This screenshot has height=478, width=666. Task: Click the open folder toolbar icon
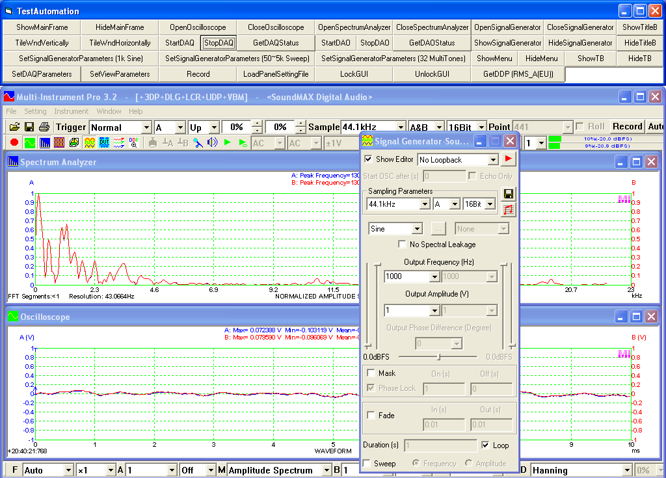[x=14, y=127]
